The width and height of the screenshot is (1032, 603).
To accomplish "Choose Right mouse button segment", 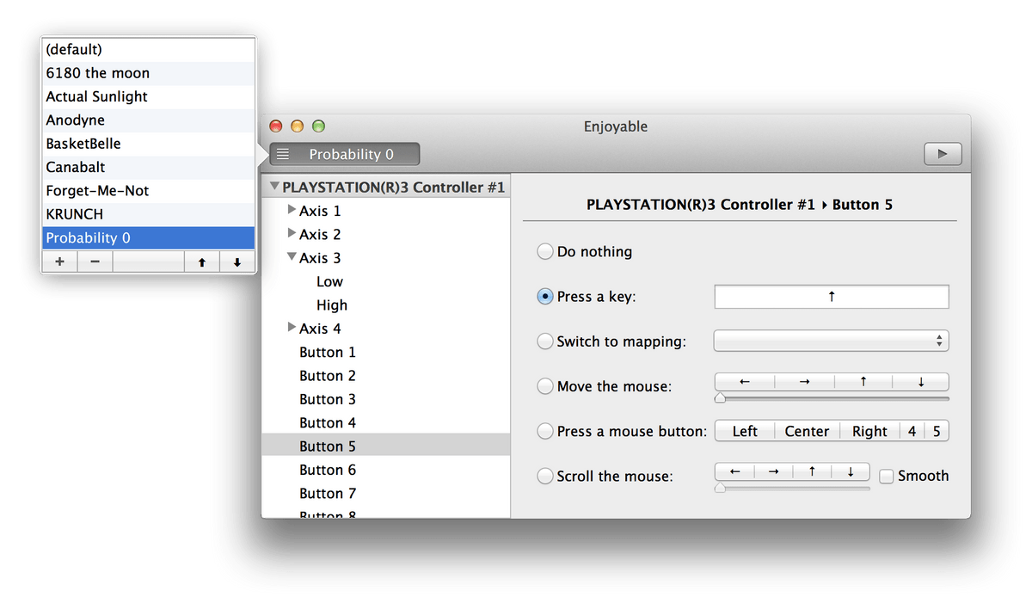I will [x=869, y=431].
